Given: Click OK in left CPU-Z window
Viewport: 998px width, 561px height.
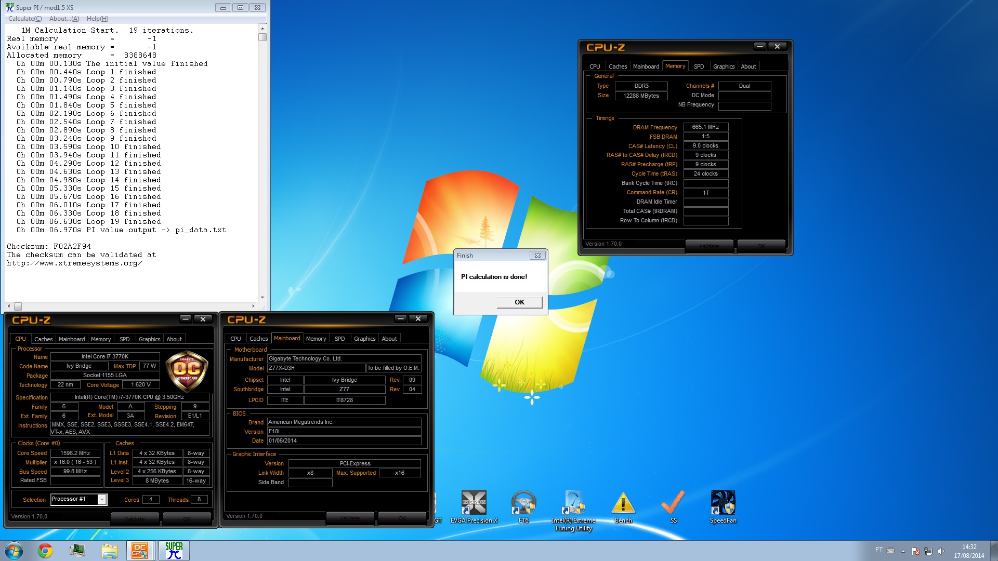Looking at the screenshot, I should pos(187,518).
